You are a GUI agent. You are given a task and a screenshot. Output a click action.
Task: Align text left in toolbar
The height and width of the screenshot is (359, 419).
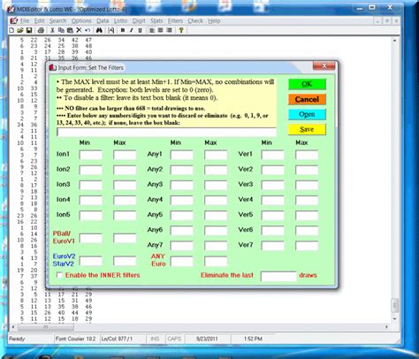152,30
